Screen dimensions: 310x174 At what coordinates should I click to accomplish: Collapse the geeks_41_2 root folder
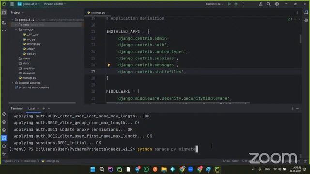pyautogui.click(x=12, y=20)
